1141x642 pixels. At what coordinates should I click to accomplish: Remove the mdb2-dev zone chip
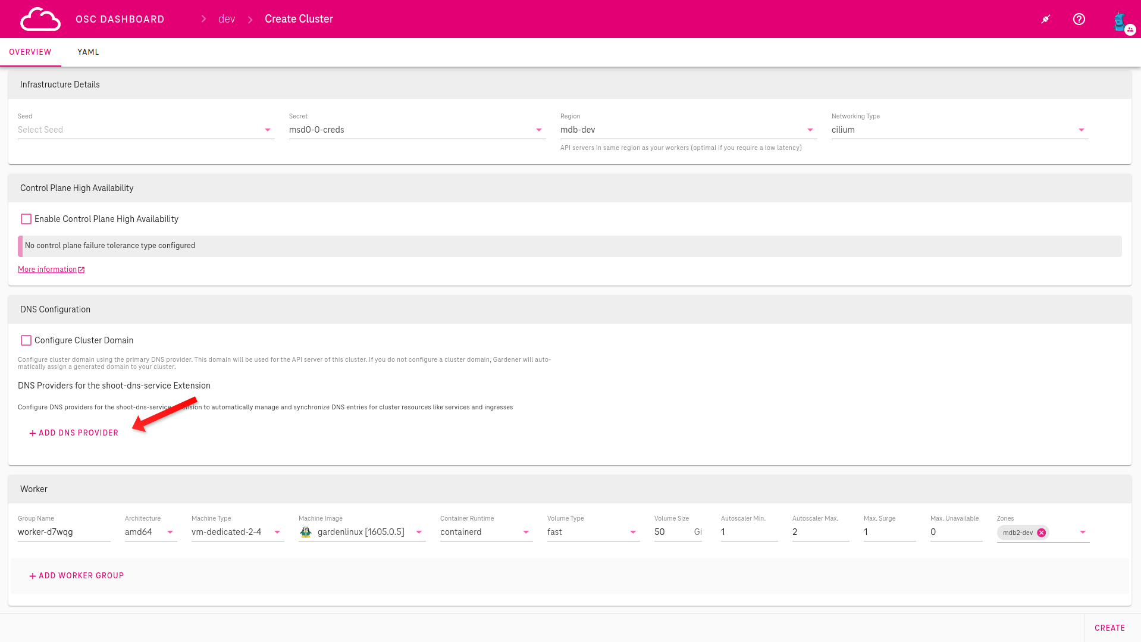[1041, 533]
